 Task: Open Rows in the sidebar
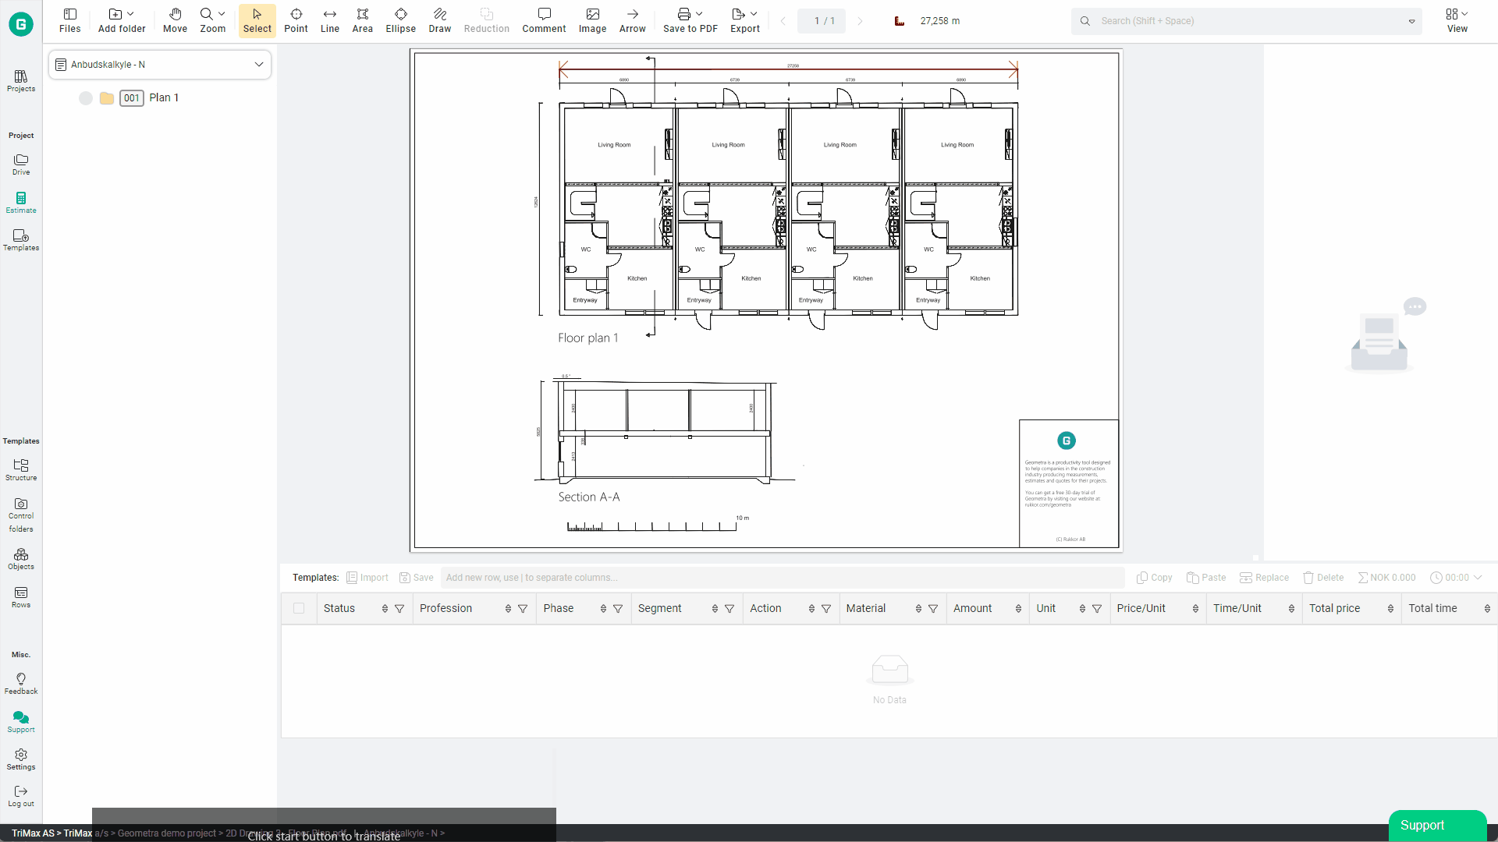point(21,597)
